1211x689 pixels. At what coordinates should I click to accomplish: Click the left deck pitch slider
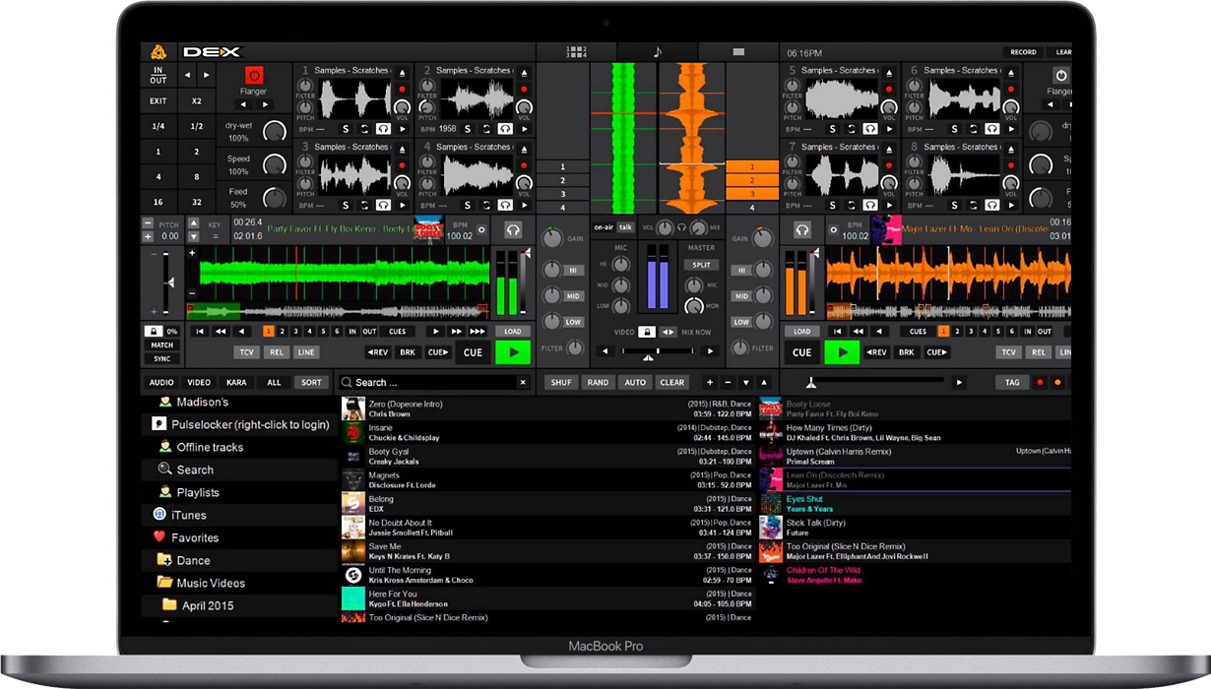167,283
